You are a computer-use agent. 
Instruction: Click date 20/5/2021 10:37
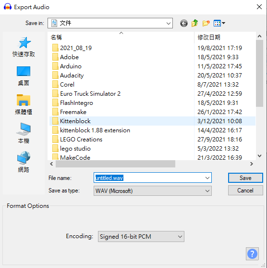(219, 75)
